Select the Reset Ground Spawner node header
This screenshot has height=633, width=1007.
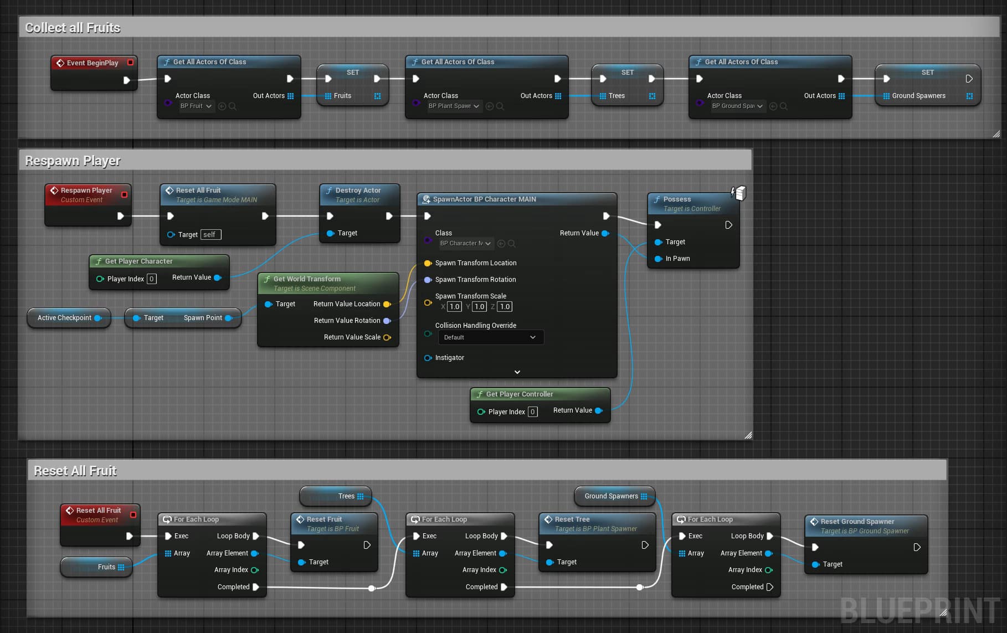pyautogui.click(x=866, y=526)
